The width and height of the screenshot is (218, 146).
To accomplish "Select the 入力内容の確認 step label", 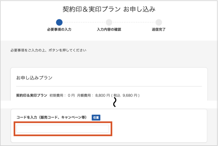I will point(109,30).
